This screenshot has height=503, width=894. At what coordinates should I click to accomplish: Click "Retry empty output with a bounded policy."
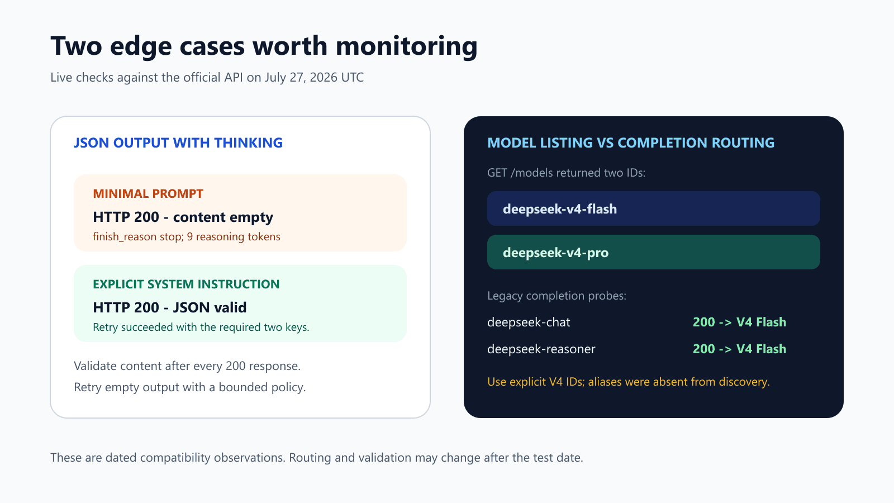click(x=190, y=387)
